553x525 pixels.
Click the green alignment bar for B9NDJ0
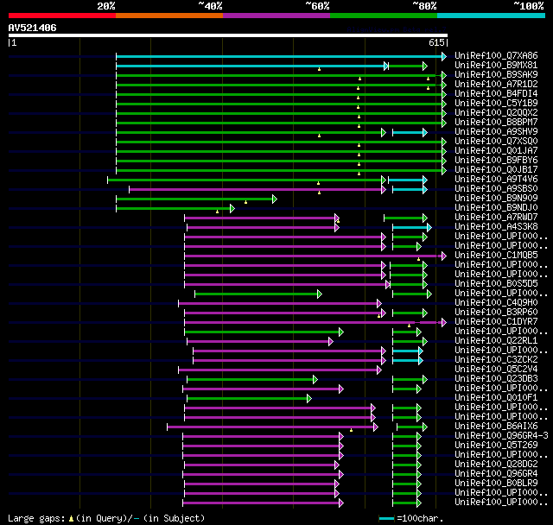point(175,209)
